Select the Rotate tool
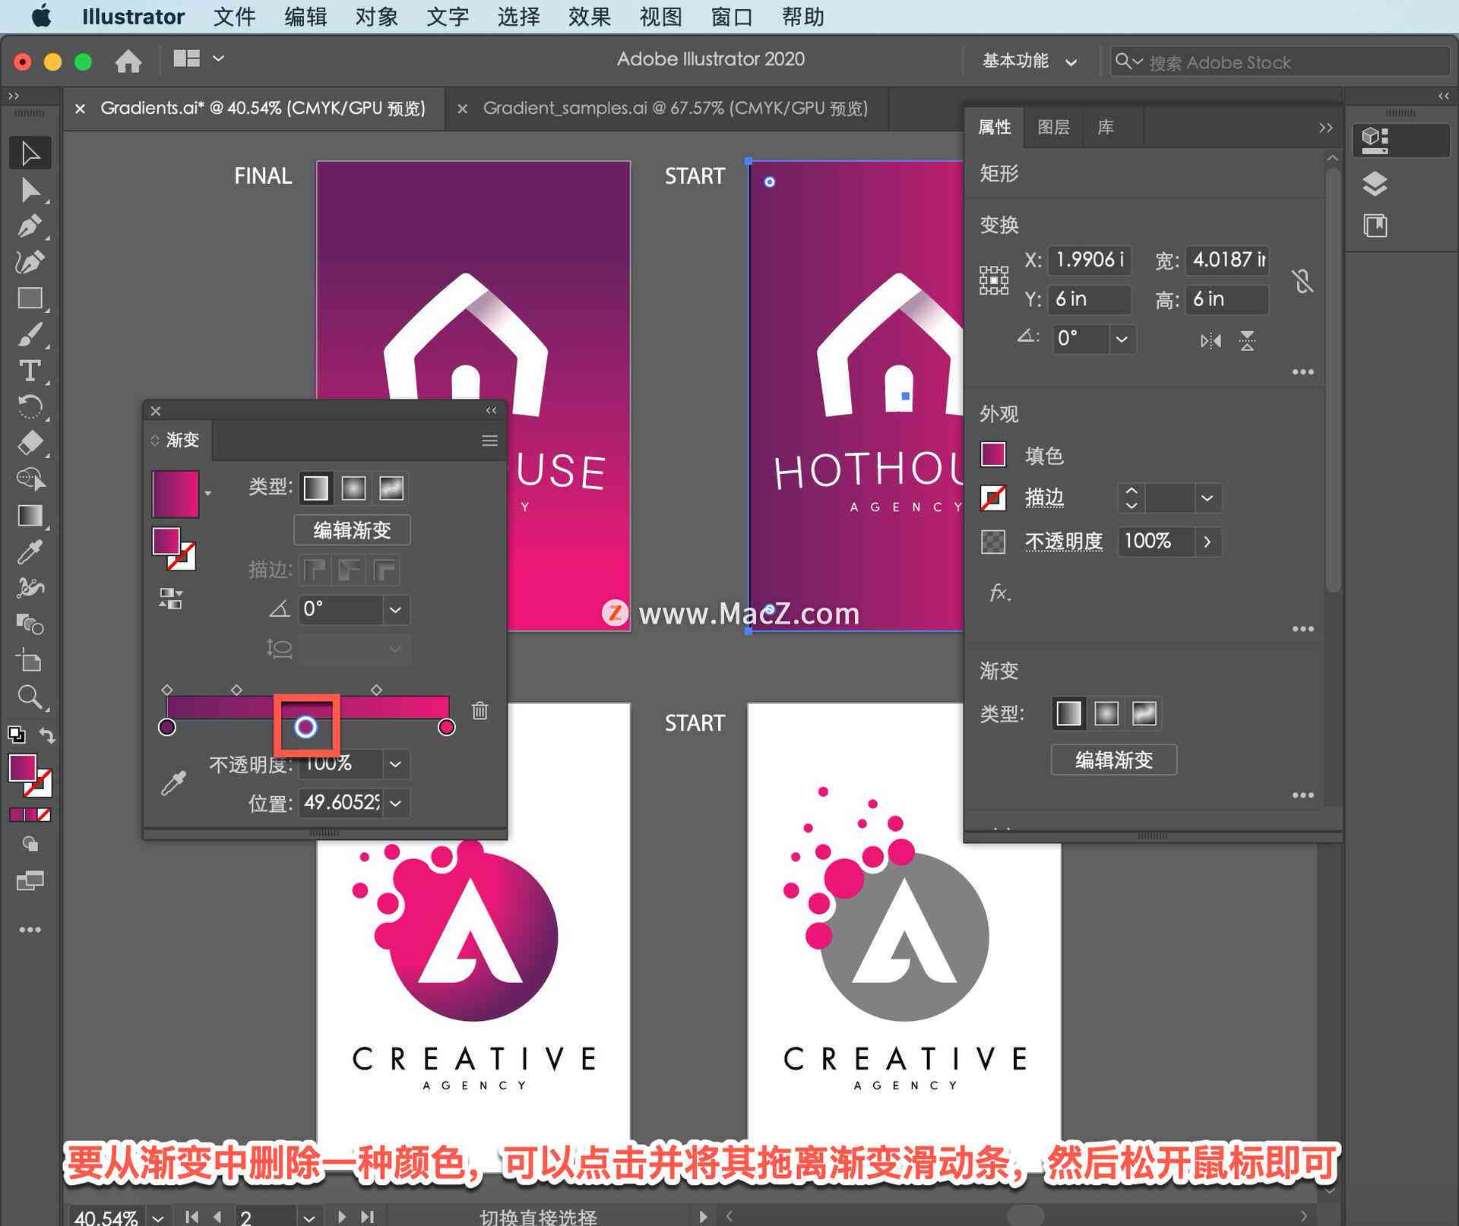 tap(30, 406)
